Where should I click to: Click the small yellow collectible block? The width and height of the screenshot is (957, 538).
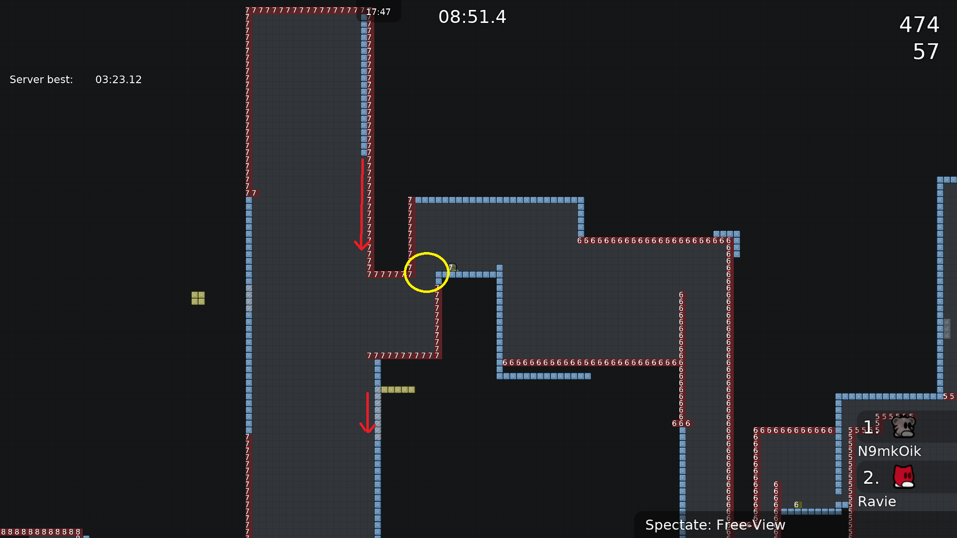click(x=198, y=299)
